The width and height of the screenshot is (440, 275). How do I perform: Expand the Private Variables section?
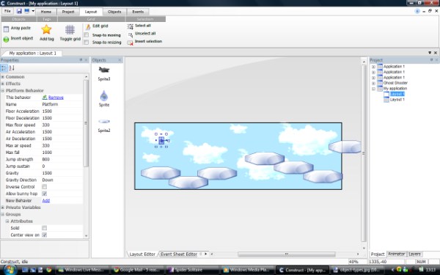[2, 208]
